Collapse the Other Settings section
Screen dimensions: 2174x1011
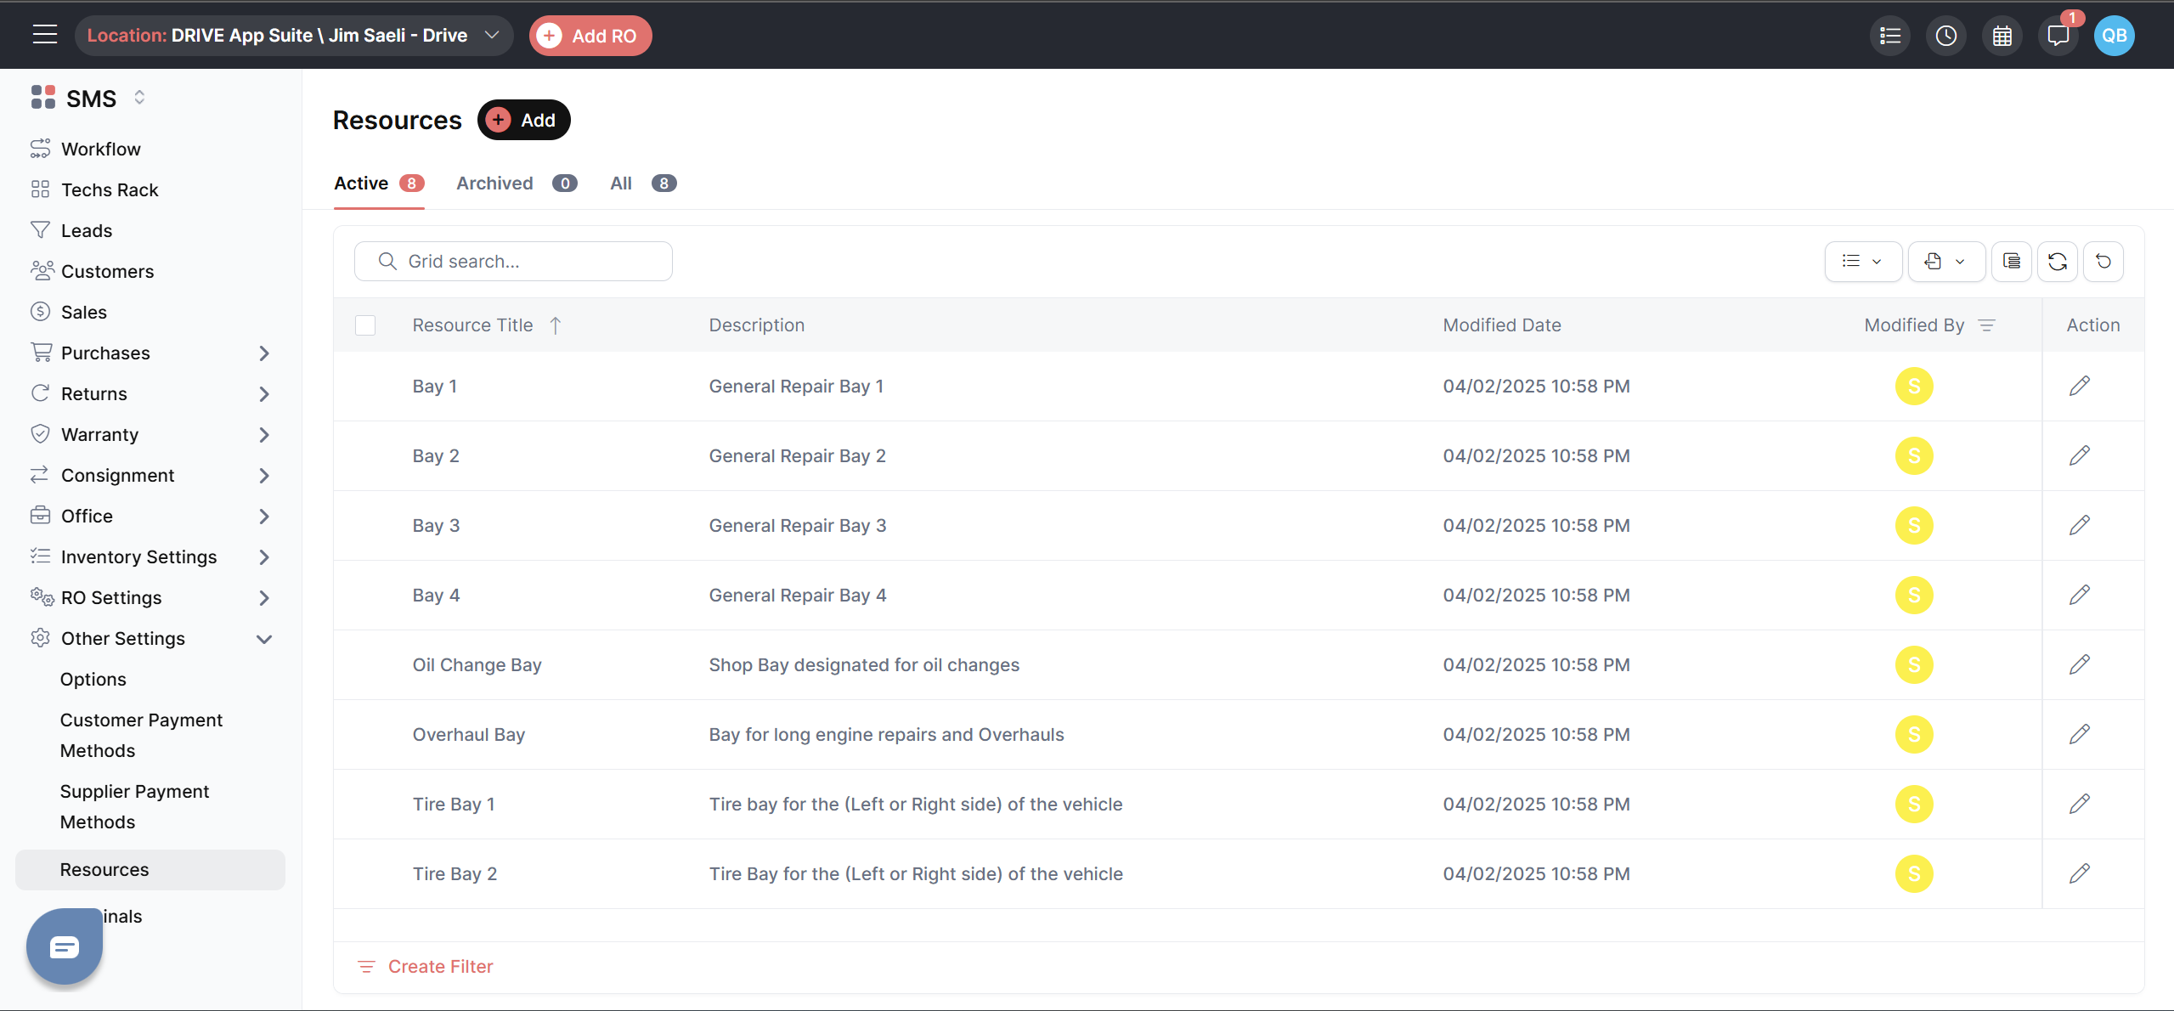pos(263,639)
